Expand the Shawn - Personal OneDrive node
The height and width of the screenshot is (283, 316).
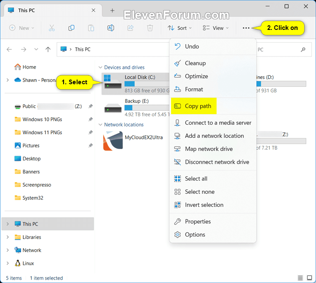[8, 80]
